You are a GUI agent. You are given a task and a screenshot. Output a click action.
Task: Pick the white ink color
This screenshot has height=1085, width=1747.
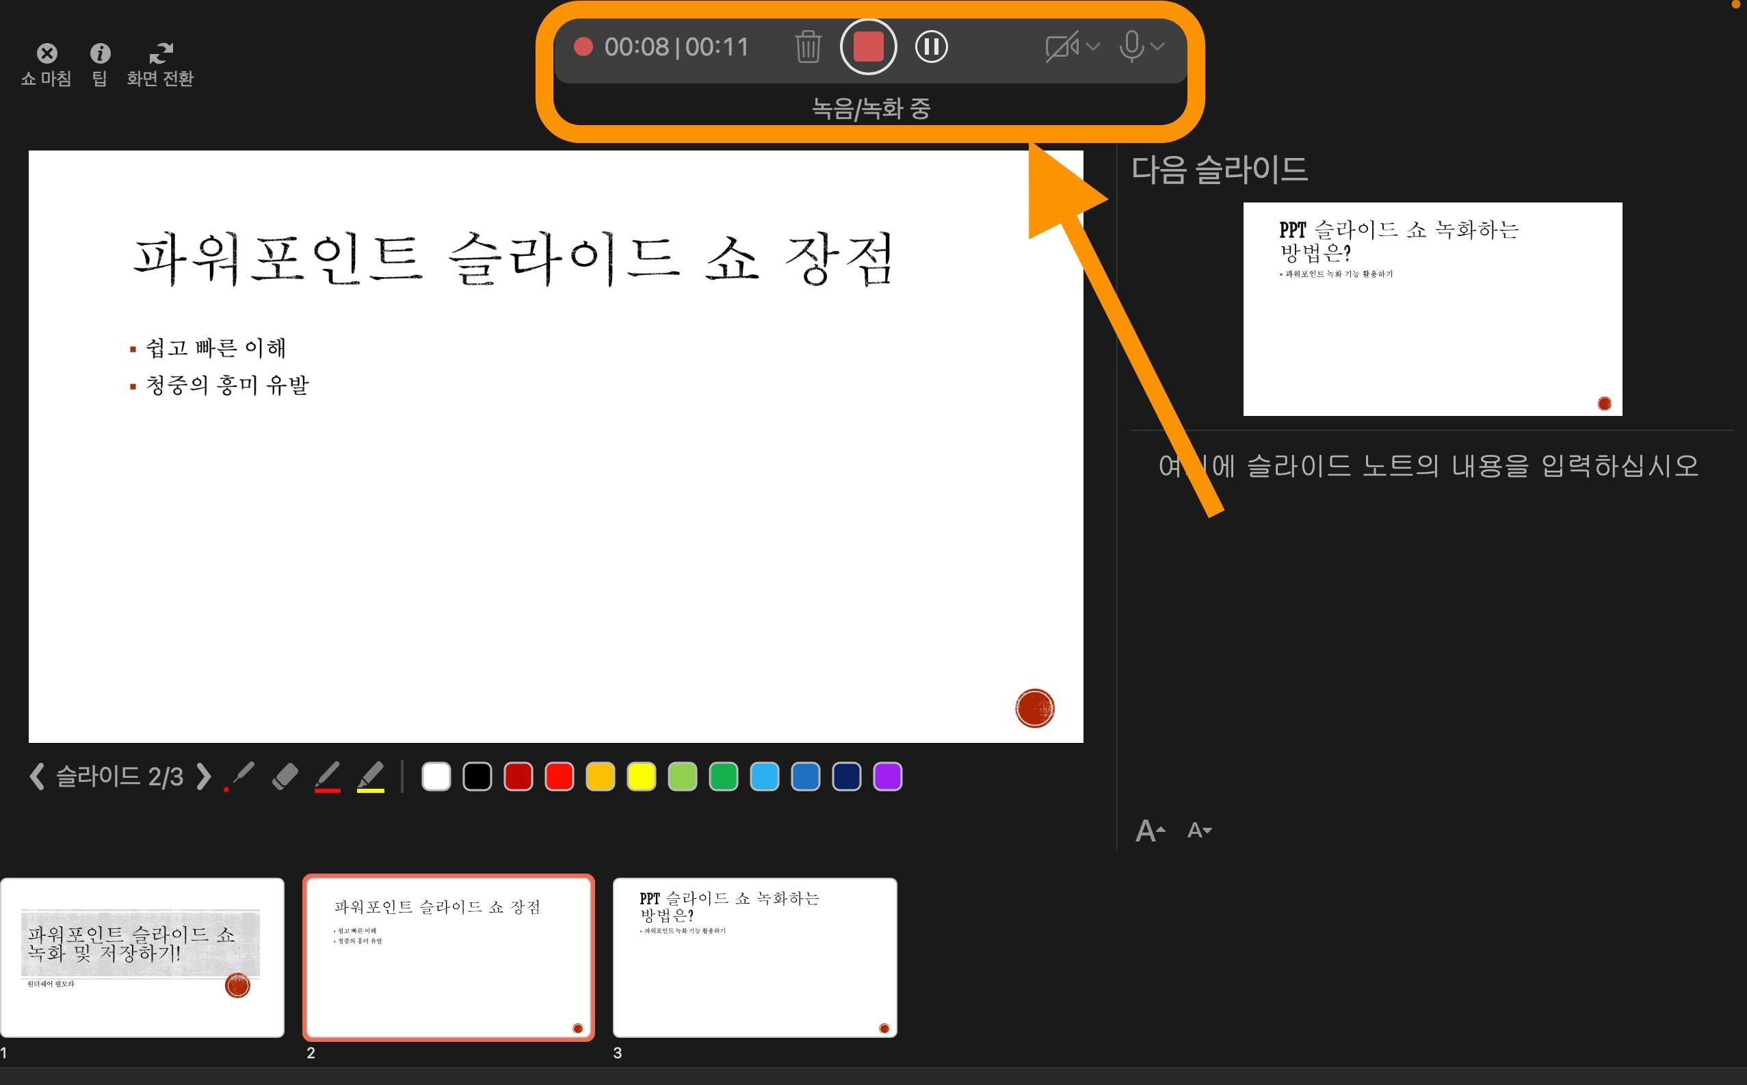436,776
